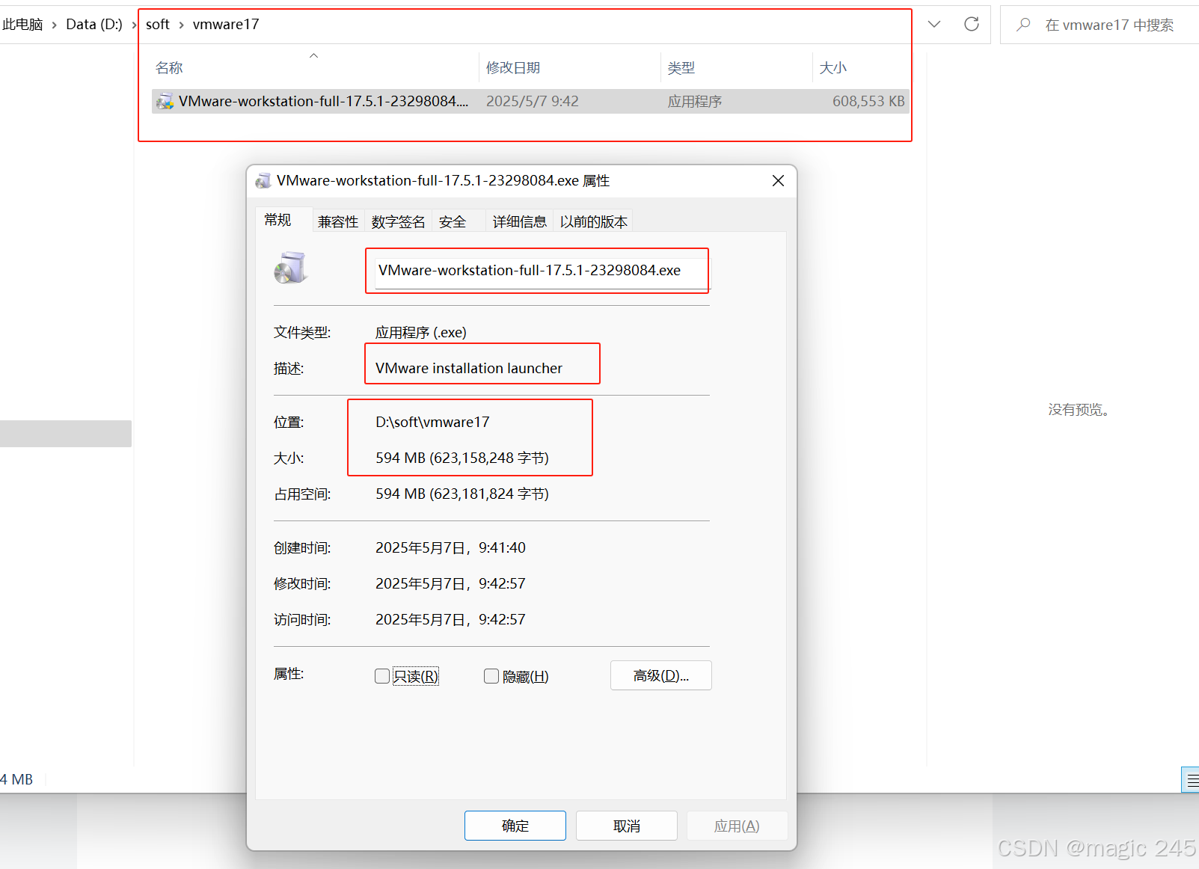
Task: Click the 应用程序 type cell in file row
Action: pyautogui.click(x=695, y=101)
